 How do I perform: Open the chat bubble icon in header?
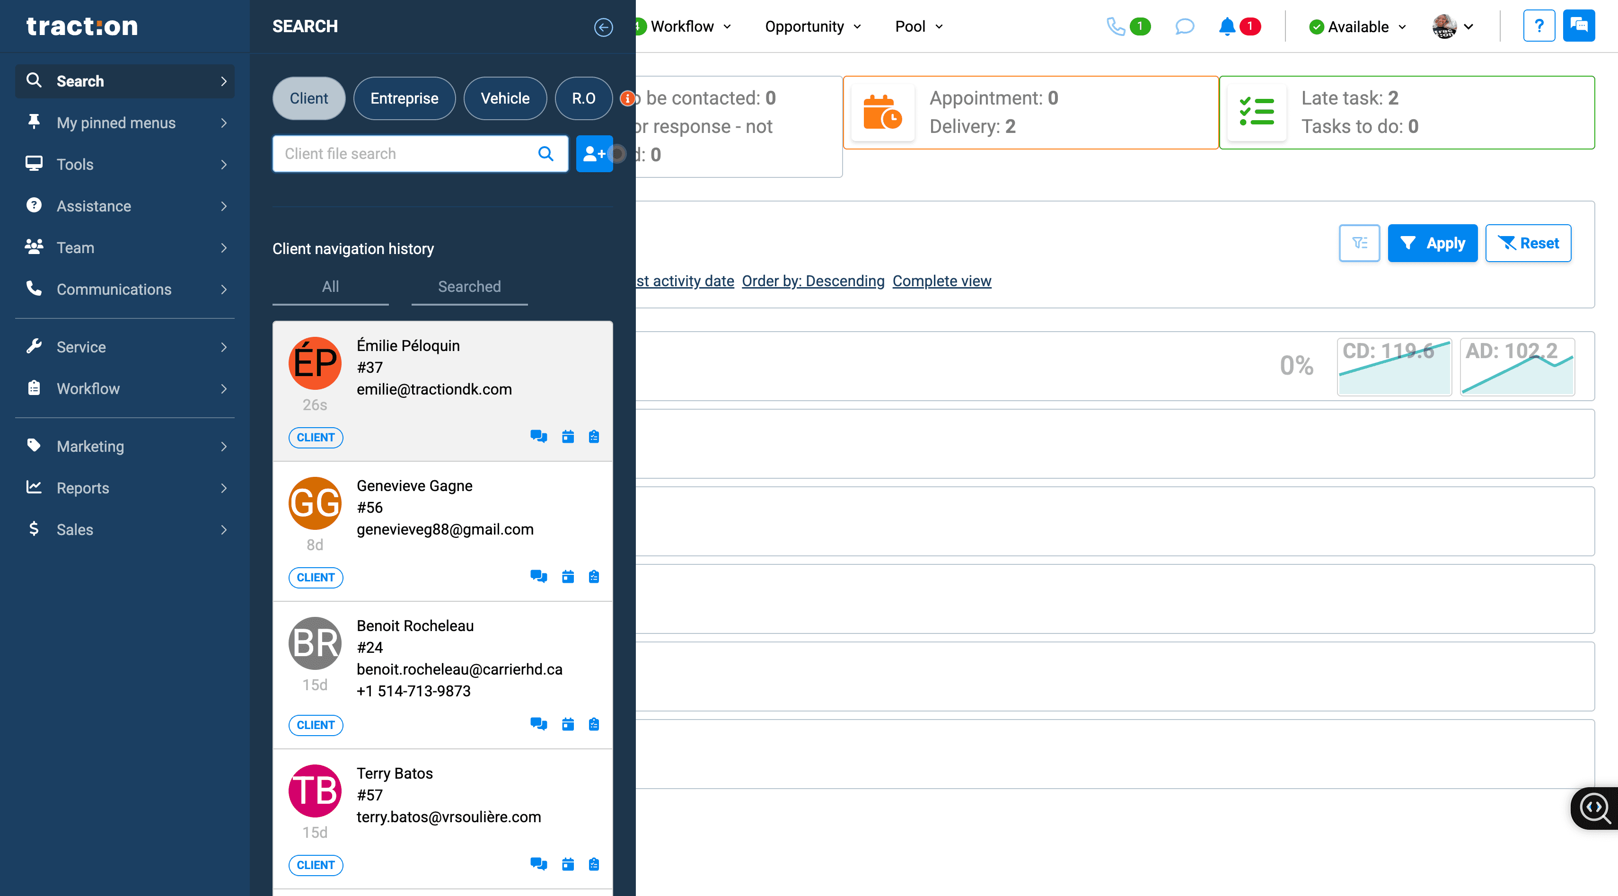[1184, 26]
